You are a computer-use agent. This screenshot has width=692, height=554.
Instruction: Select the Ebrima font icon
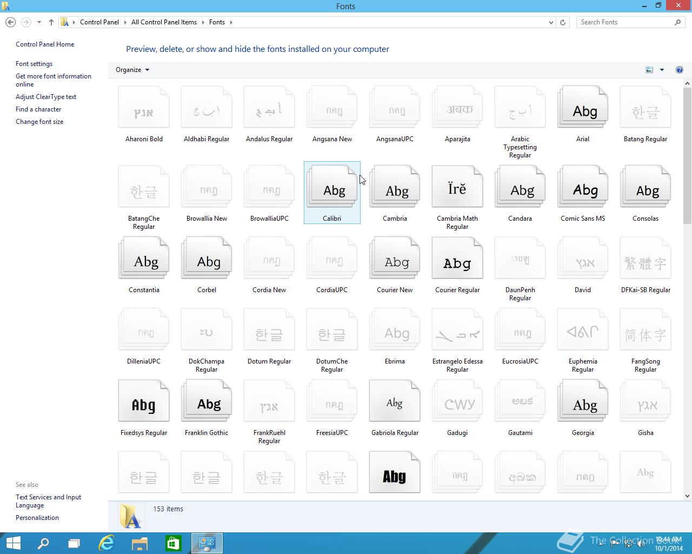tap(395, 330)
